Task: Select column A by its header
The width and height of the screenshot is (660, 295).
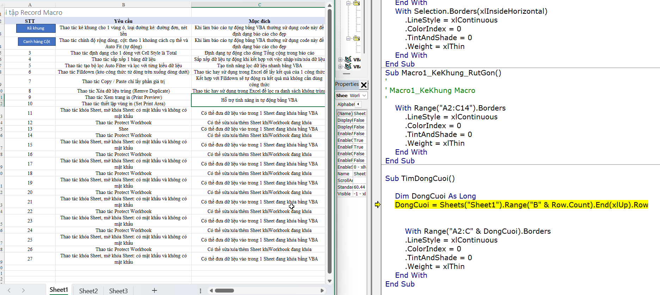Action: 30,5
